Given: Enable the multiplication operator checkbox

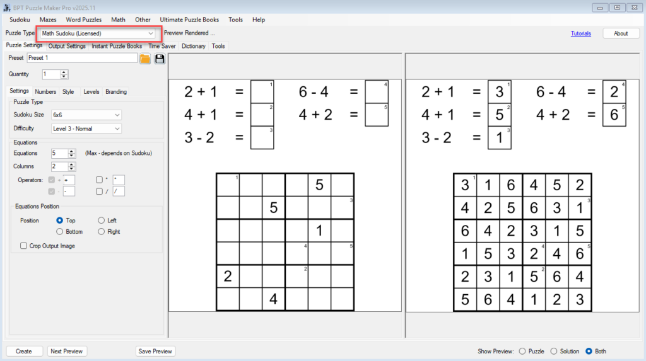Looking at the screenshot, I should click(99, 180).
